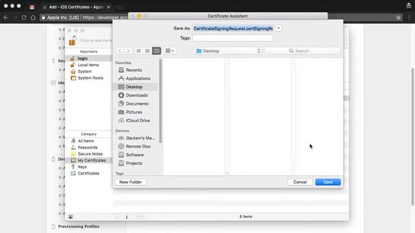Screen dimensions: 415x233
Task: Cancel the save dialog
Action: click(x=300, y=182)
